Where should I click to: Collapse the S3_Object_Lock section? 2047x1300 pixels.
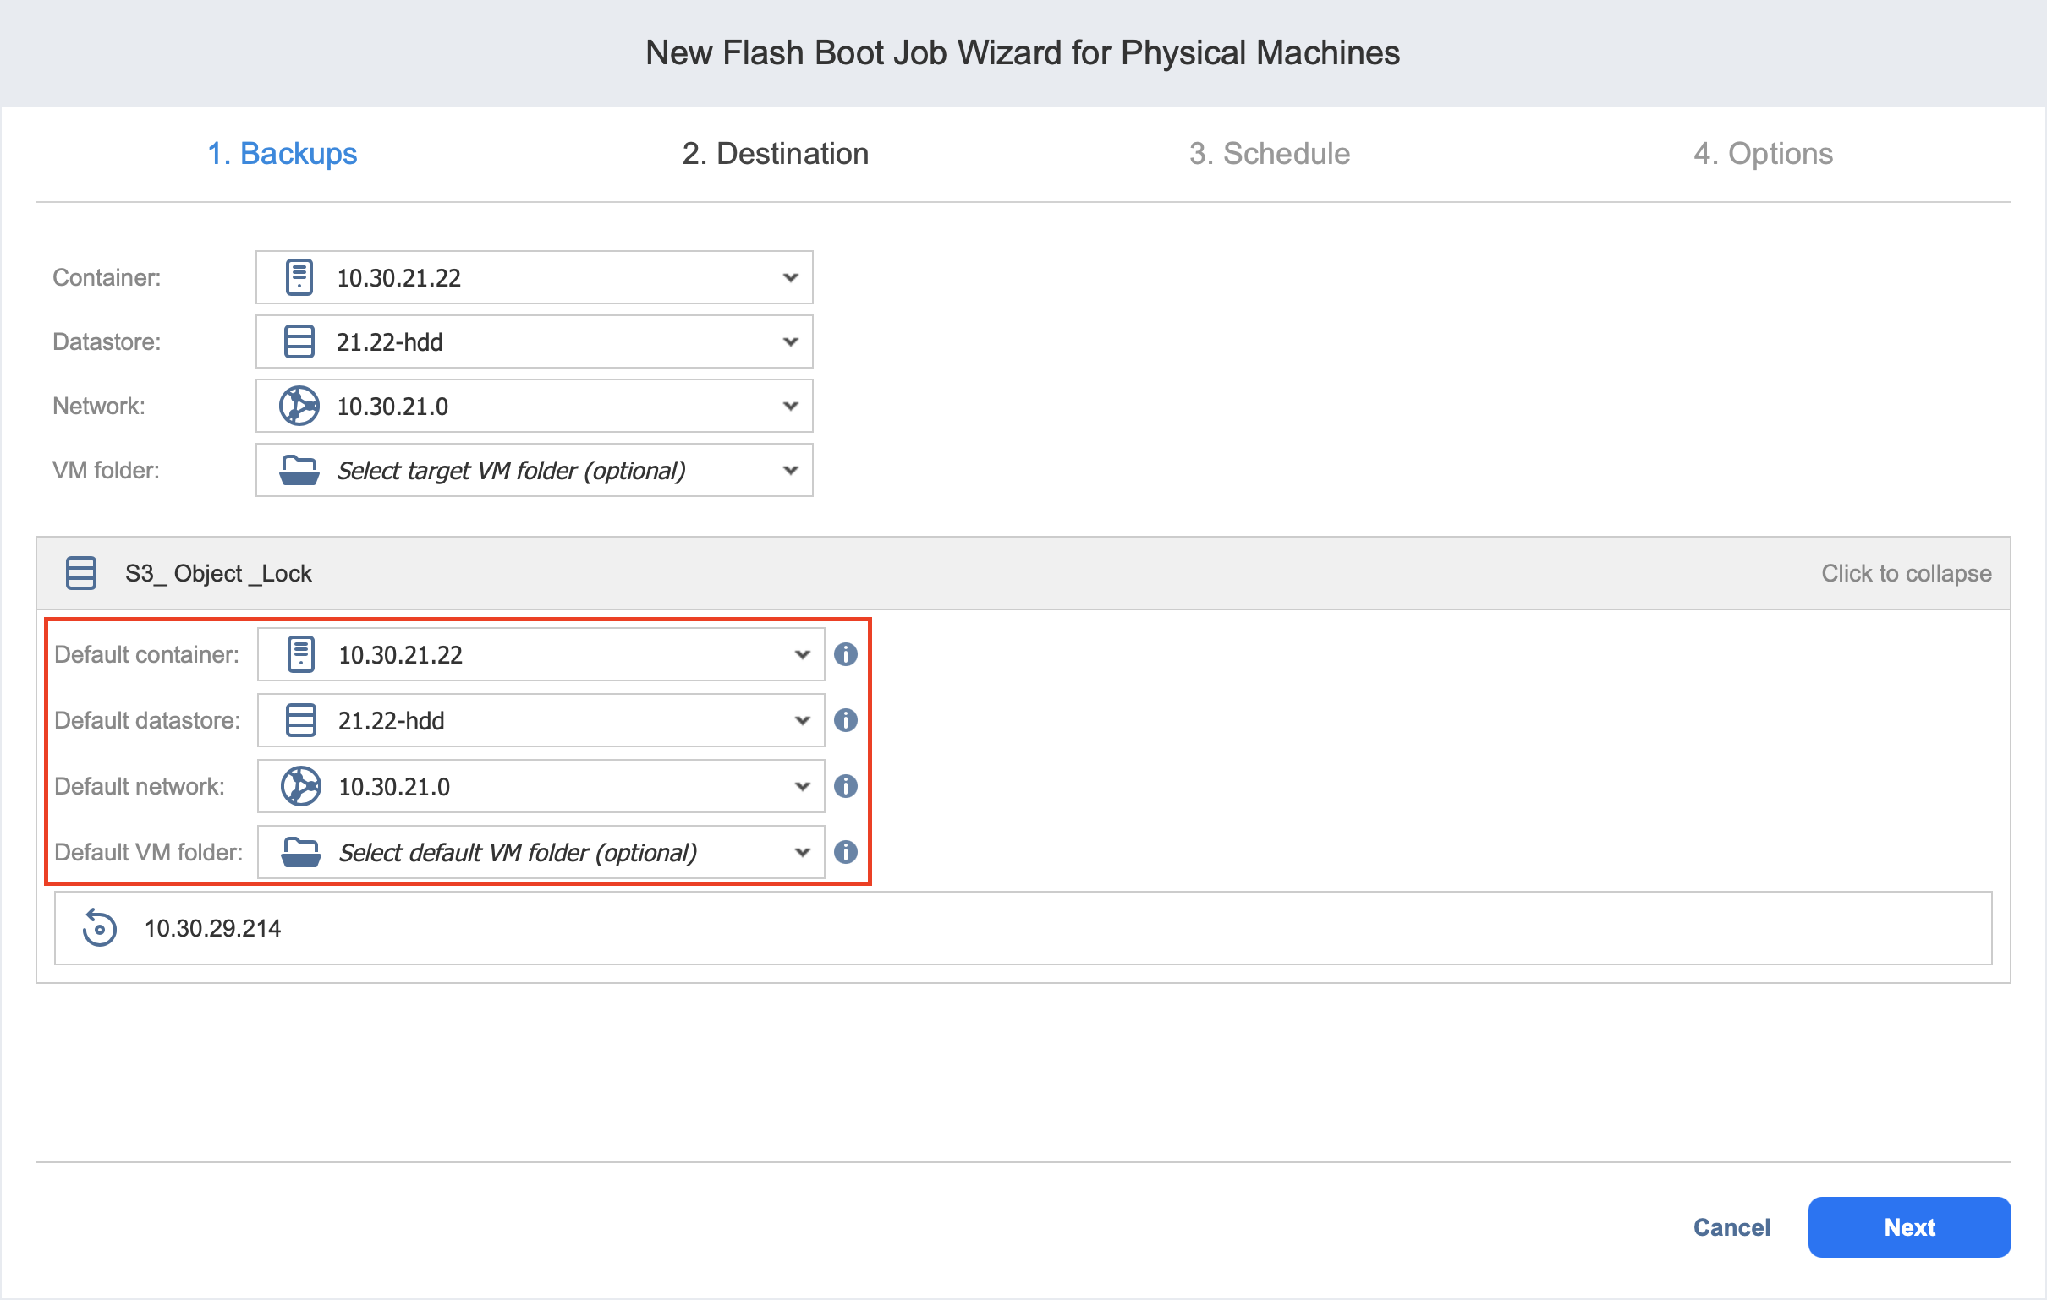[1906, 574]
